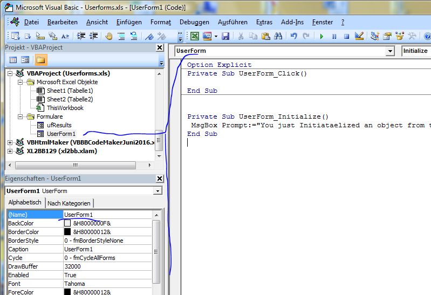Switch to the Nach Kategorien tab
The height and width of the screenshot is (295, 431).
[69, 203]
